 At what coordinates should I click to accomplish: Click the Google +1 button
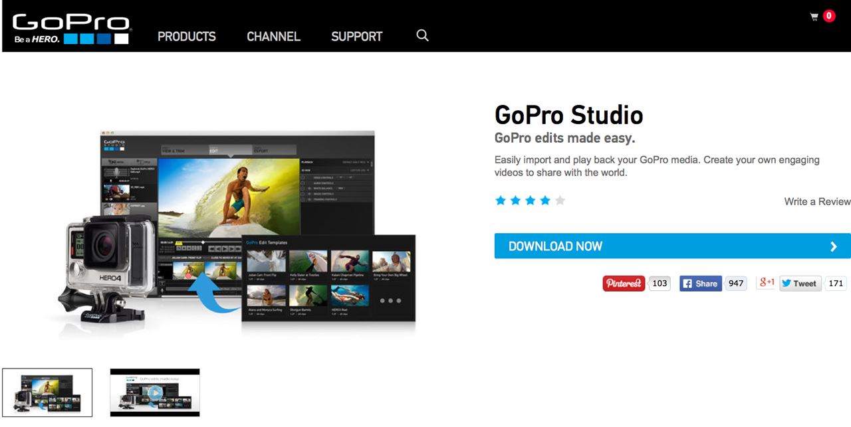point(767,282)
